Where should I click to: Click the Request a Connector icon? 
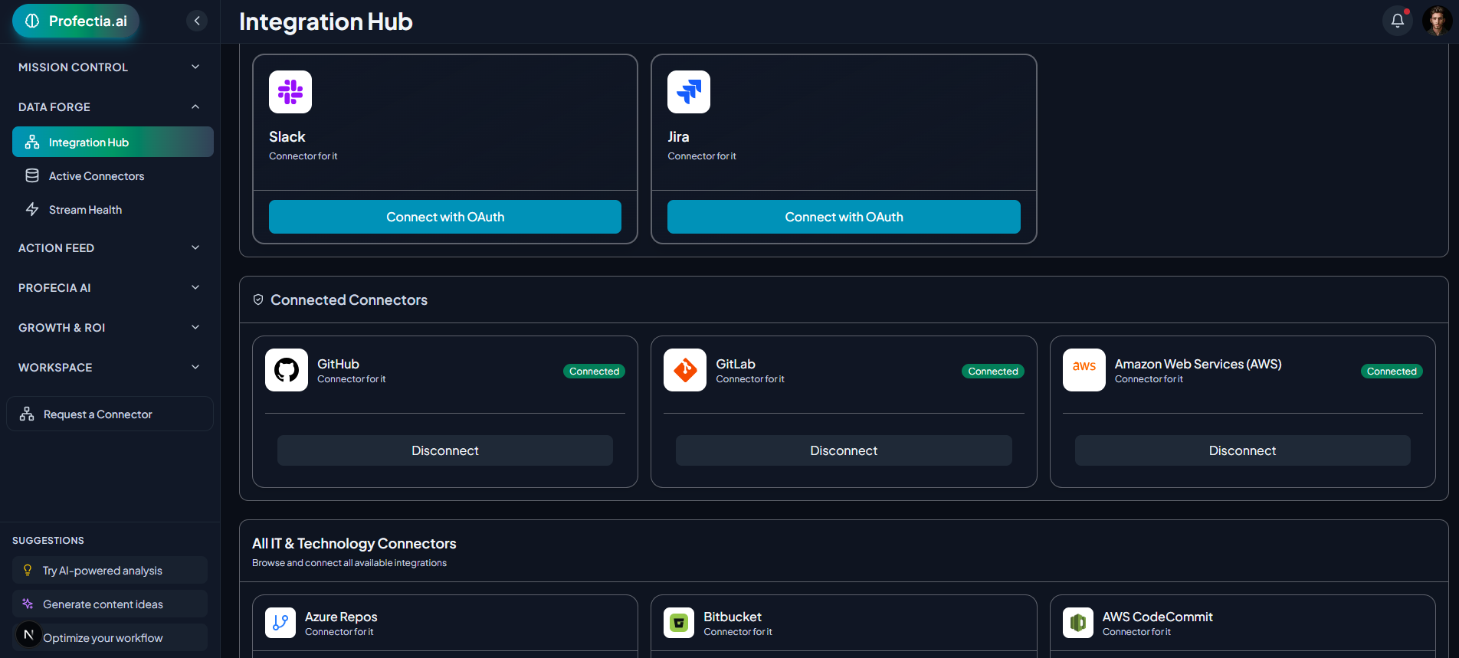[27, 414]
